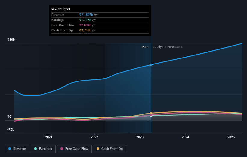This screenshot has width=247, height=157.
Task: Click the Cash From Op tooltip label
Action: click(x=62, y=31)
